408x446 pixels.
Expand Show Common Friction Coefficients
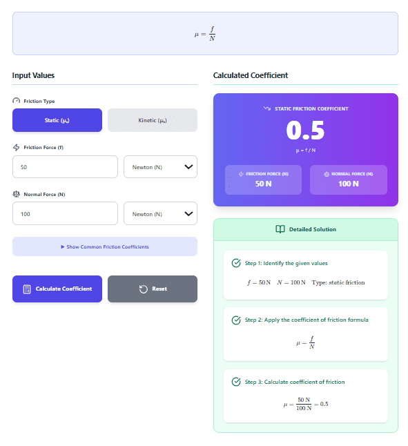pyautogui.click(x=105, y=246)
